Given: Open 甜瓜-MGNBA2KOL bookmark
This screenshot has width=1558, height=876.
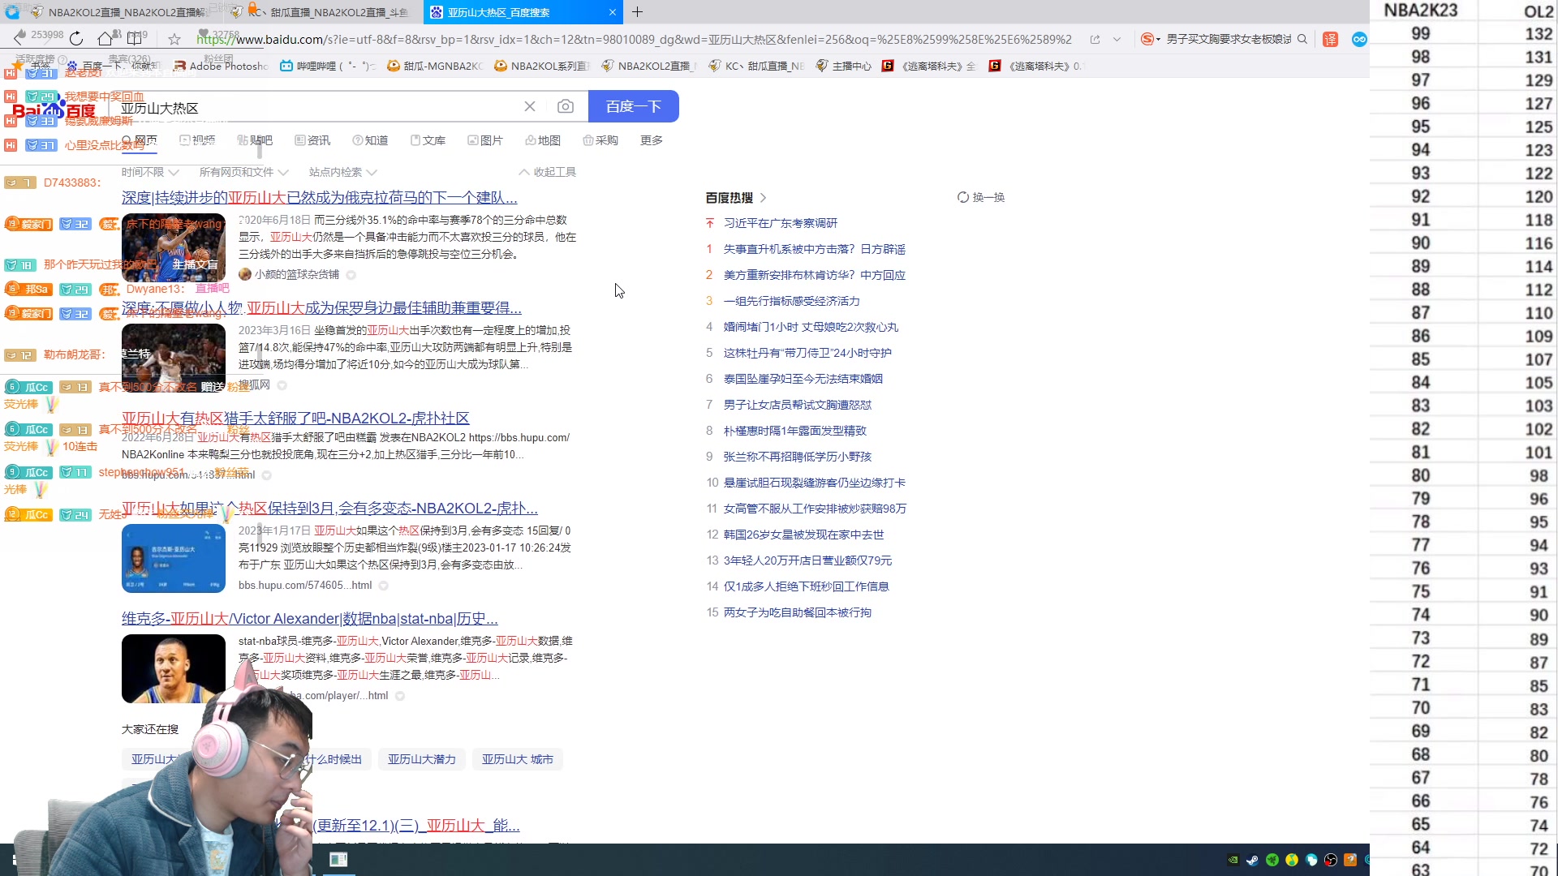Looking at the screenshot, I should click(435, 66).
